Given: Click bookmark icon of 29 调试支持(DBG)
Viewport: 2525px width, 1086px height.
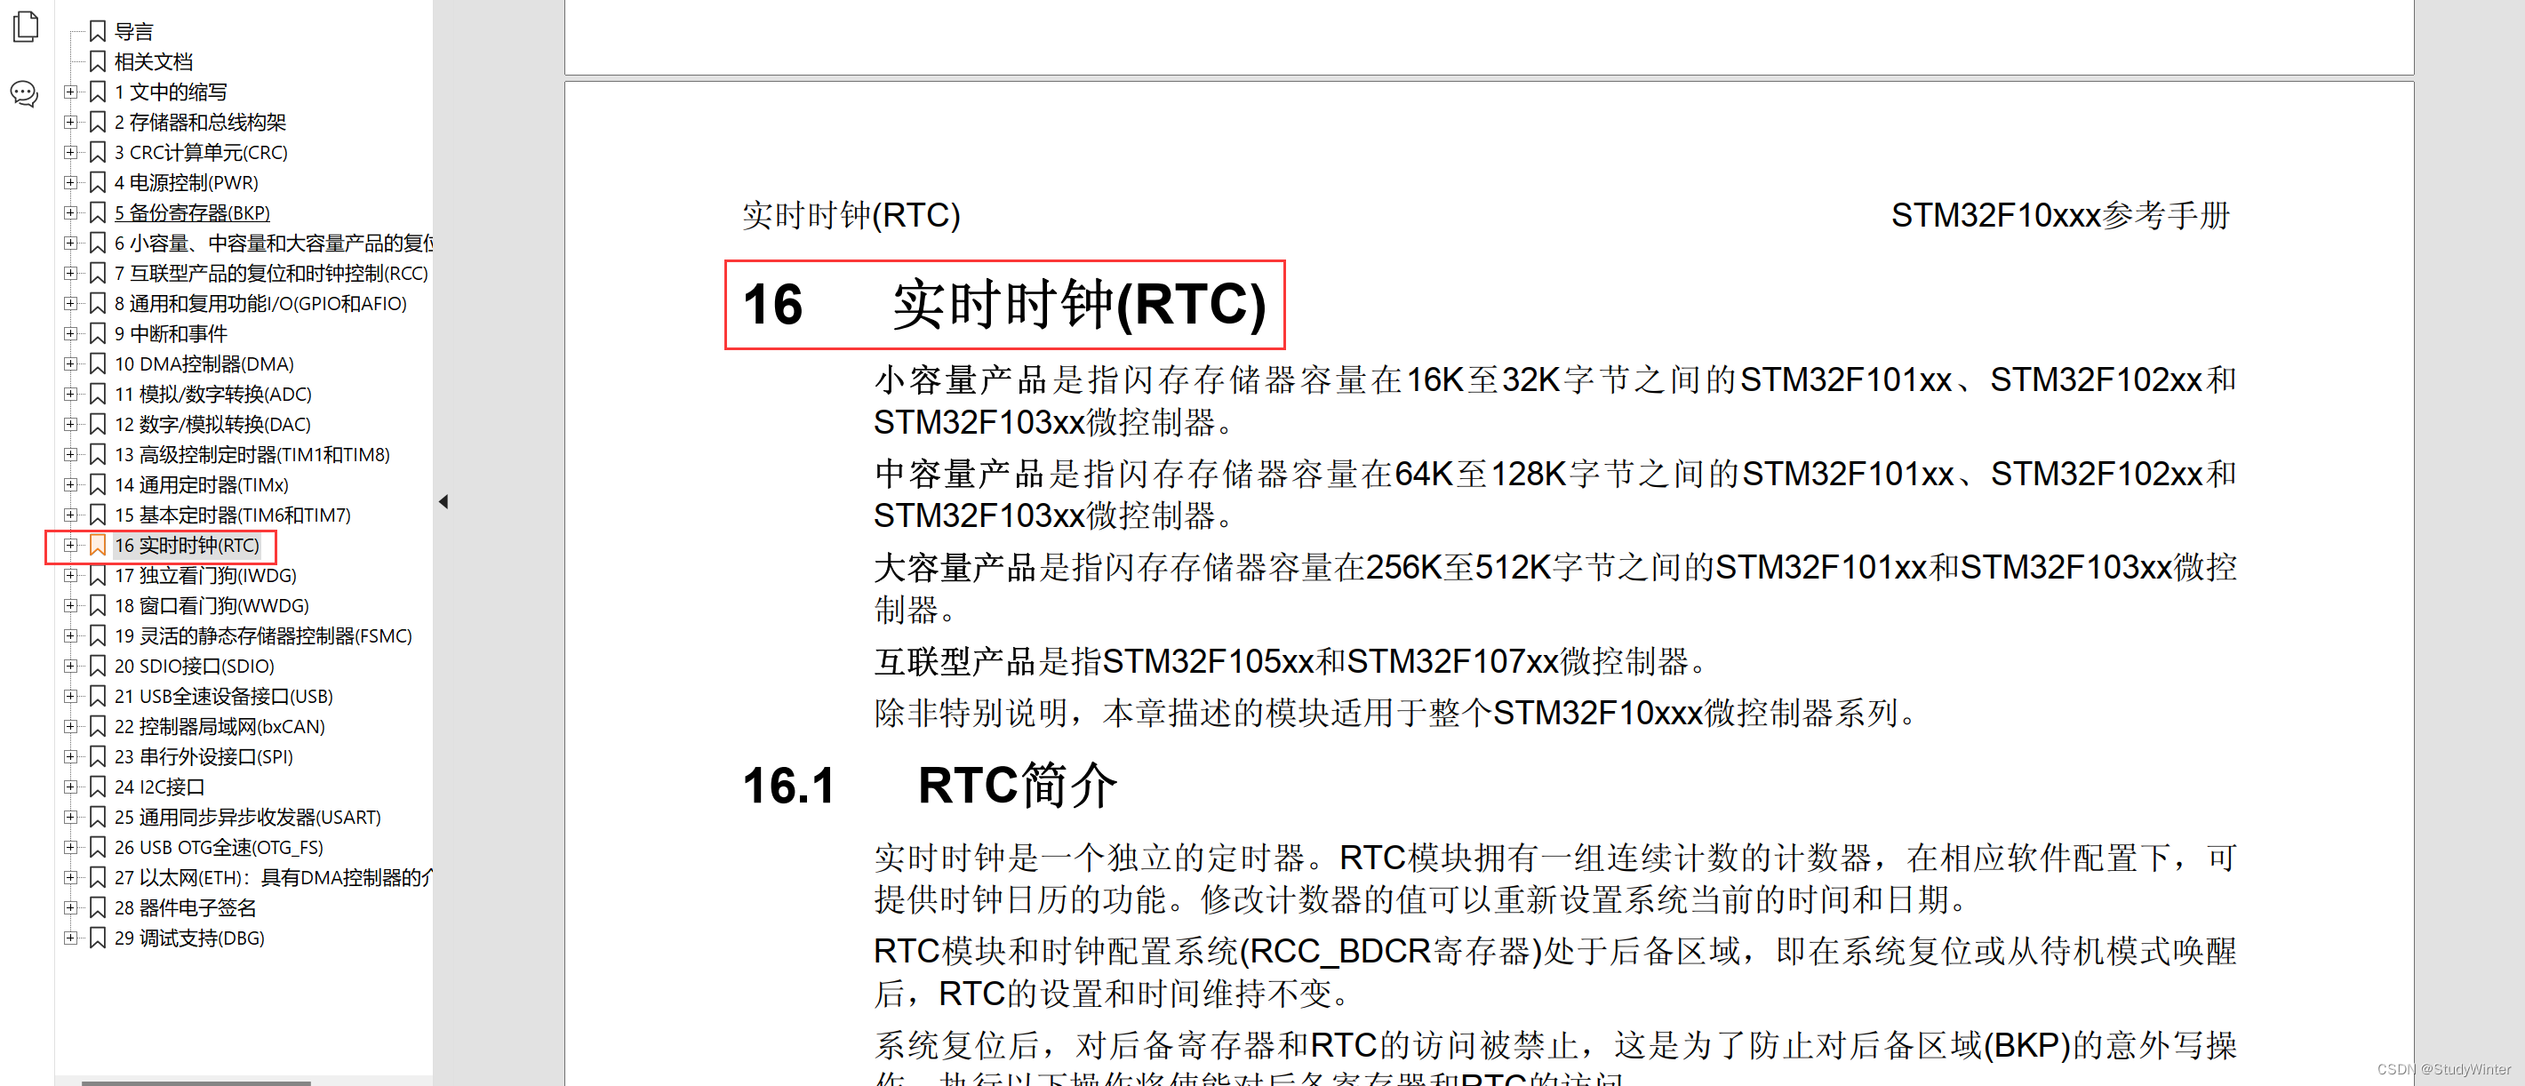Looking at the screenshot, I should (97, 937).
